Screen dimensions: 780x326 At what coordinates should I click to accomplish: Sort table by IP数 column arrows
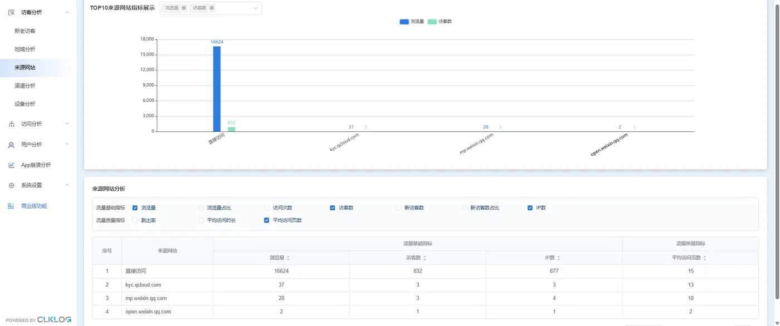tap(558, 258)
